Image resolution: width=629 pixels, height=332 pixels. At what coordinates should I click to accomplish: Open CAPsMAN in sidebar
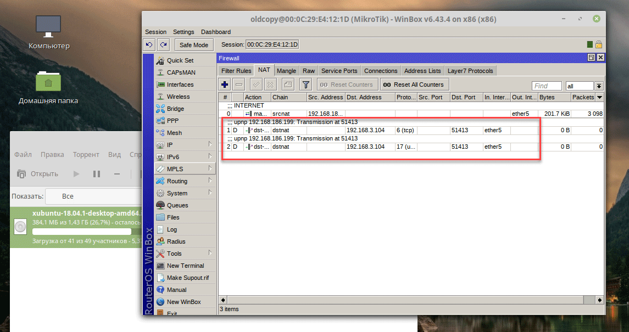pos(185,72)
